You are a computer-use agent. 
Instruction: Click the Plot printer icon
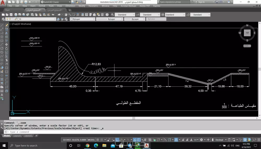tap(16, 15)
